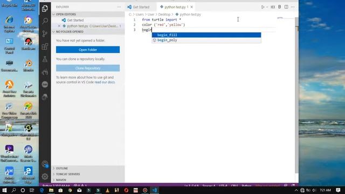Show hidden system tray icons chevron
Viewport: 345px width, 194px height.
296,190
